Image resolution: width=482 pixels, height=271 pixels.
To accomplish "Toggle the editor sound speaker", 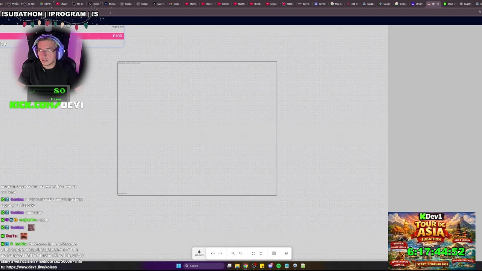I will (286, 253).
